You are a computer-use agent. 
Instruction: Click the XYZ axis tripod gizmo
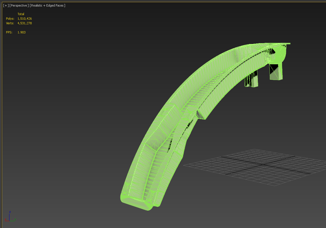point(10,216)
